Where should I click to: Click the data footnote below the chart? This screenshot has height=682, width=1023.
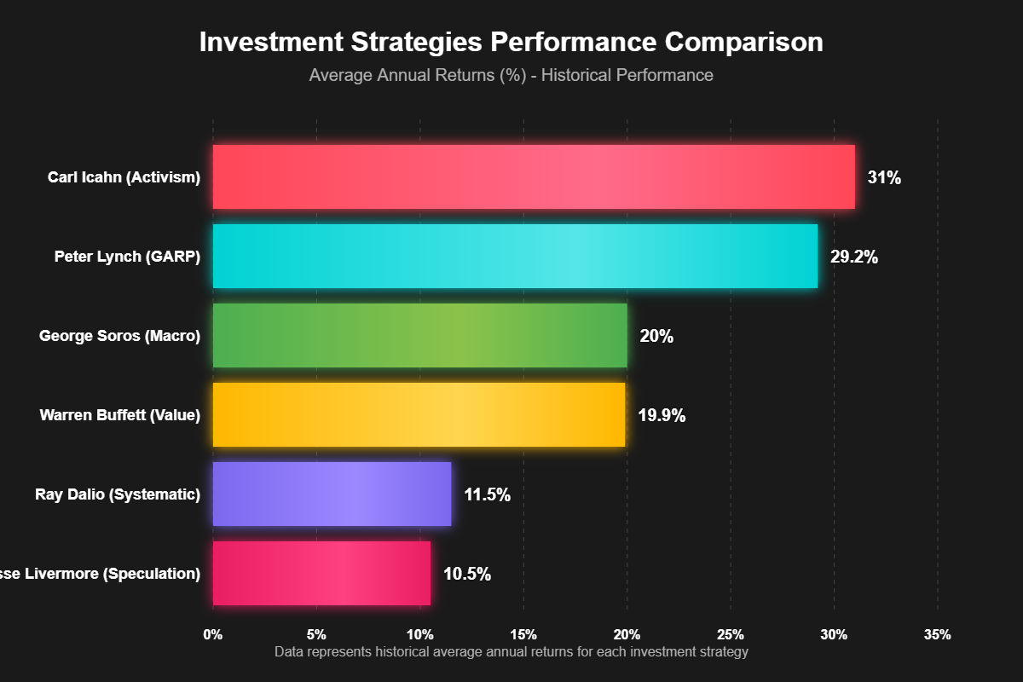(511, 652)
